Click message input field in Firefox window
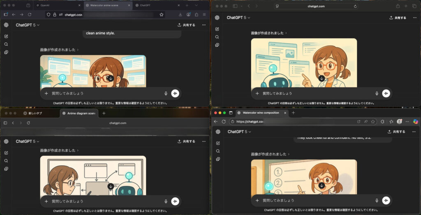 [x=107, y=93]
